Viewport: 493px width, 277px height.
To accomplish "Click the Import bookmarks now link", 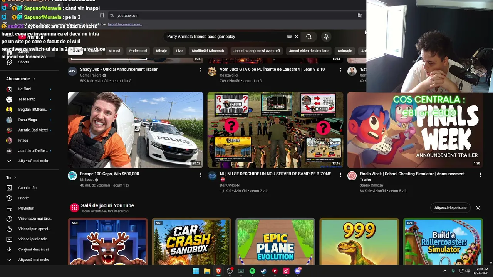I will (x=125, y=24).
